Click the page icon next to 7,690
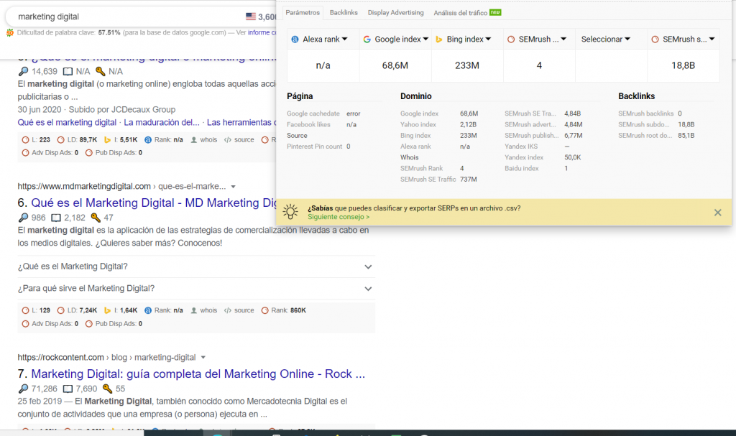 click(x=68, y=389)
